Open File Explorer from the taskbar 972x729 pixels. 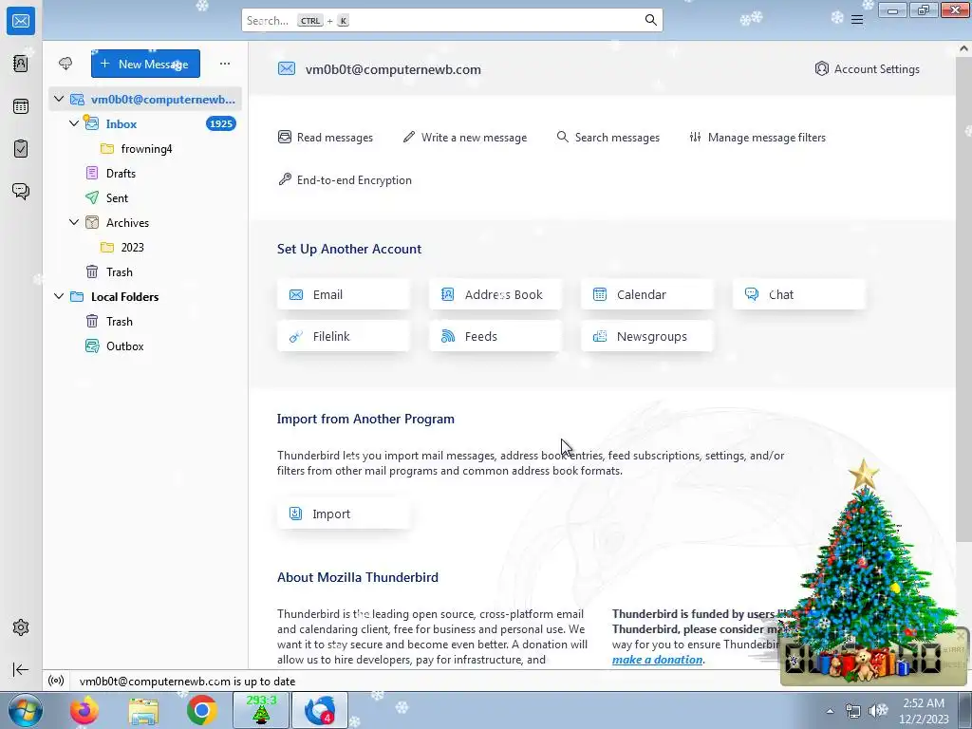pyautogui.click(x=143, y=710)
